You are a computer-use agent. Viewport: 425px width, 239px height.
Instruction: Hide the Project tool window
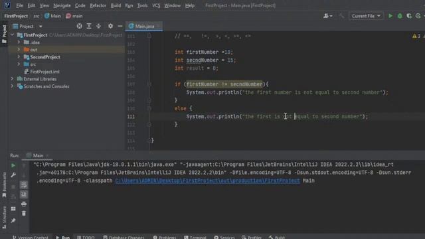[x=120, y=26]
